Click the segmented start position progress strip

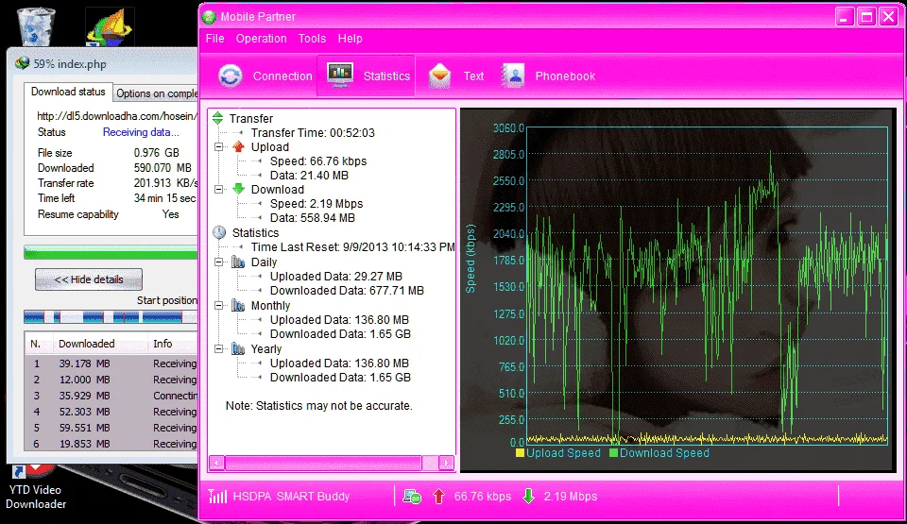(x=111, y=316)
